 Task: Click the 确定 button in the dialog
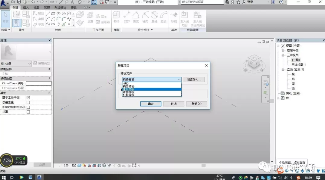(x=151, y=104)
